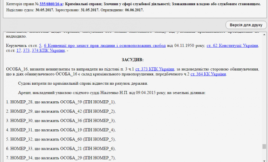Click the 'ЗАСУДИВ:' heading text
This screenshot has height=162, width=268.
tap(132, 59)
